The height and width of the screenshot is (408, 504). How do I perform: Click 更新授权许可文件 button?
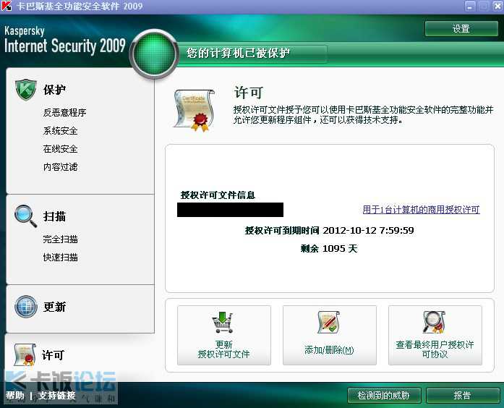point(224,335)
